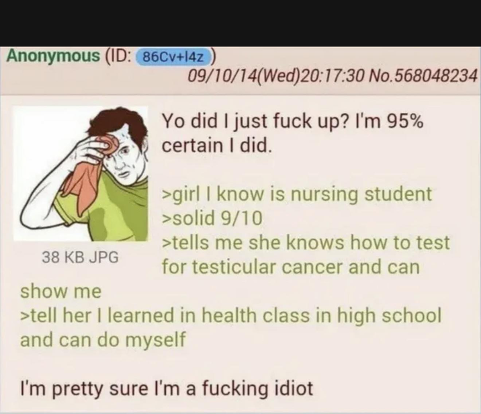Click the 'show me' greentext line
Viewport: 481px width, 414px height.
click(60, 291)
